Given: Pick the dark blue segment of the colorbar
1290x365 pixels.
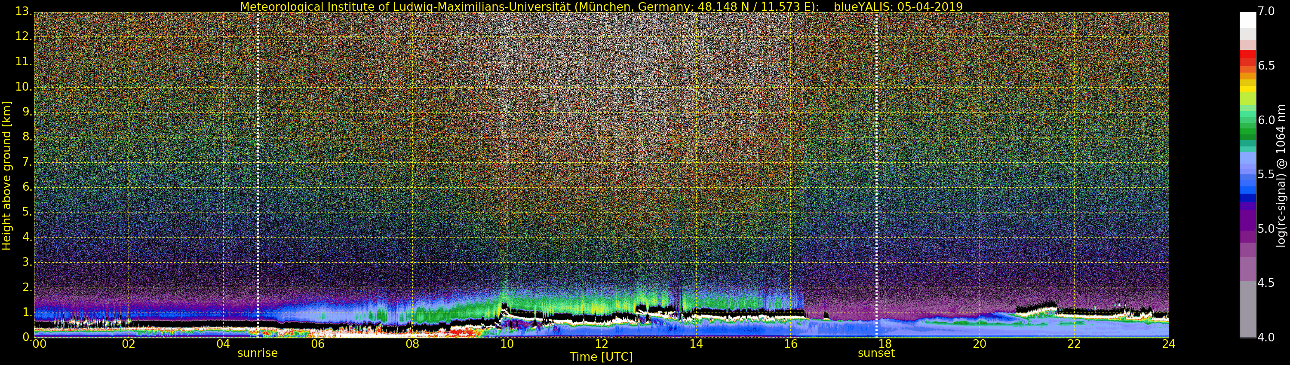Looking at the screenshot, I should 1248,198.
